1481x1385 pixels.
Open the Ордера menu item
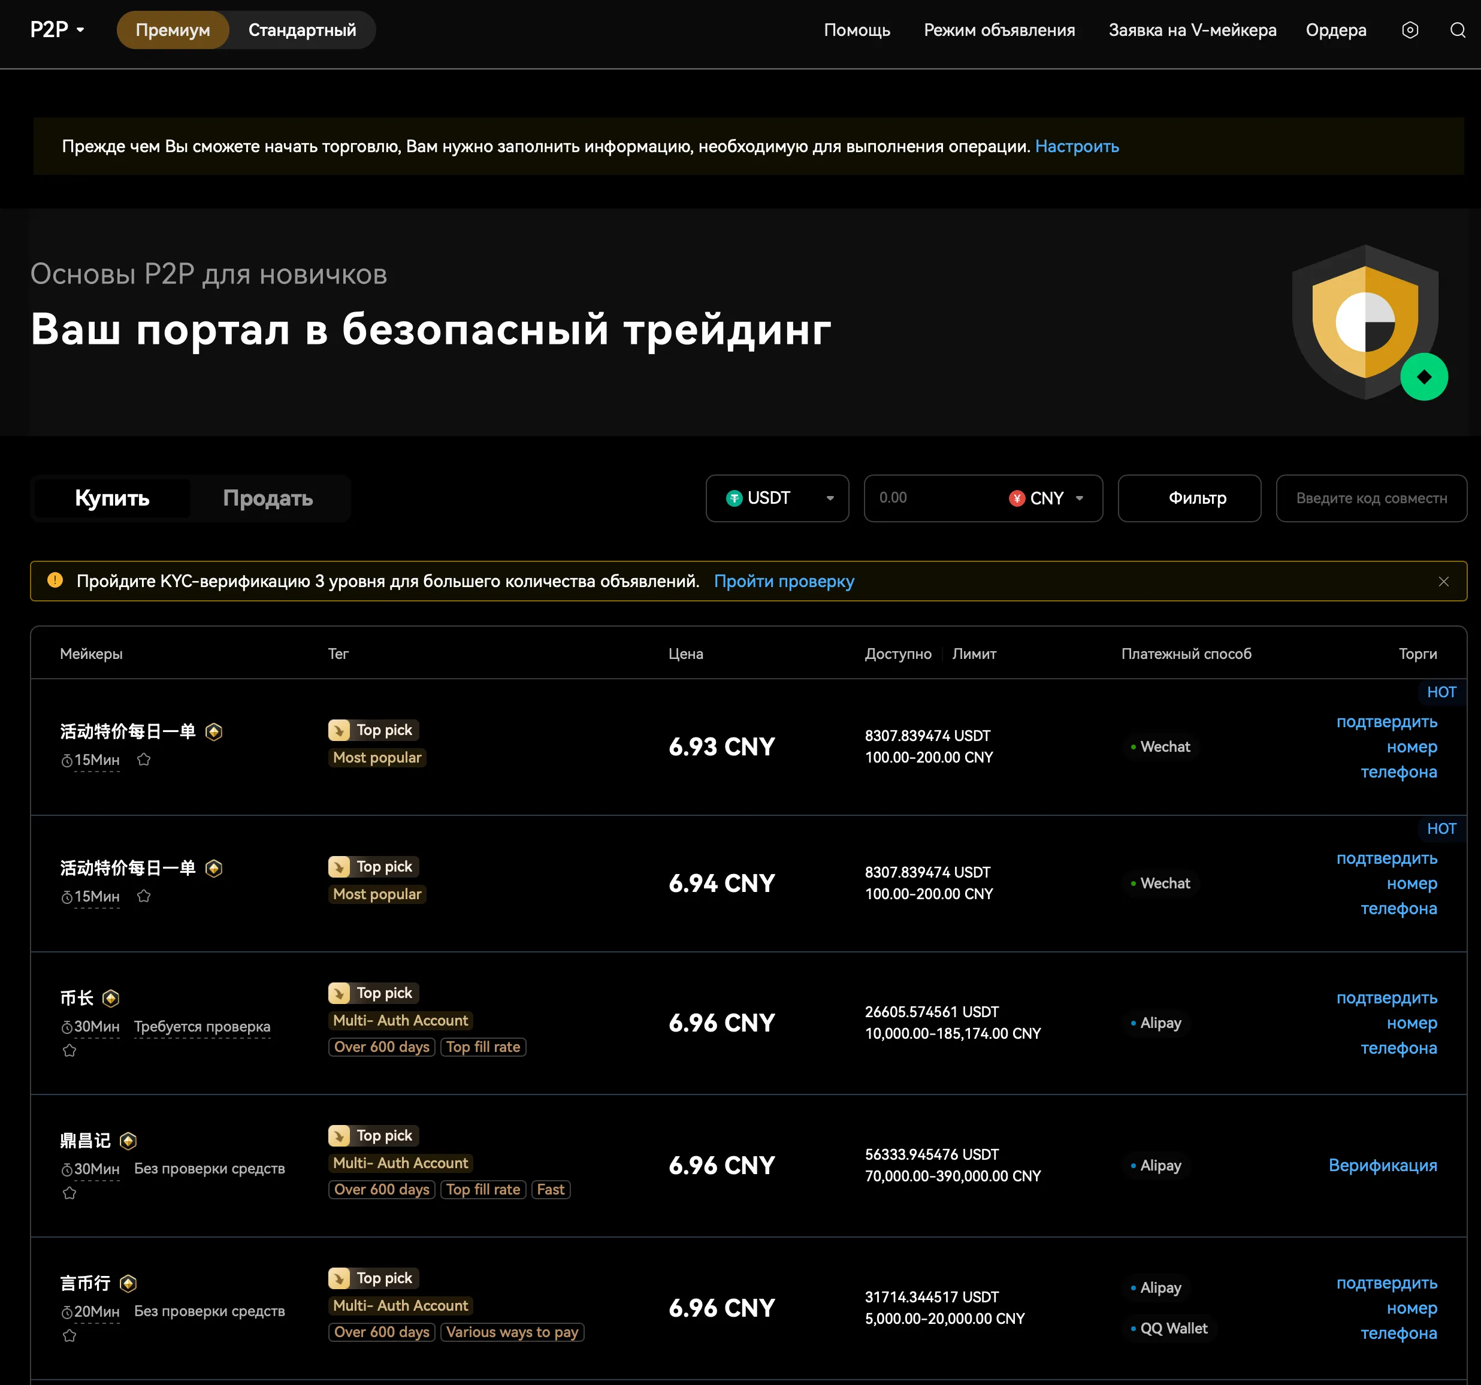pyautogui.click(x=1336, y=30)
